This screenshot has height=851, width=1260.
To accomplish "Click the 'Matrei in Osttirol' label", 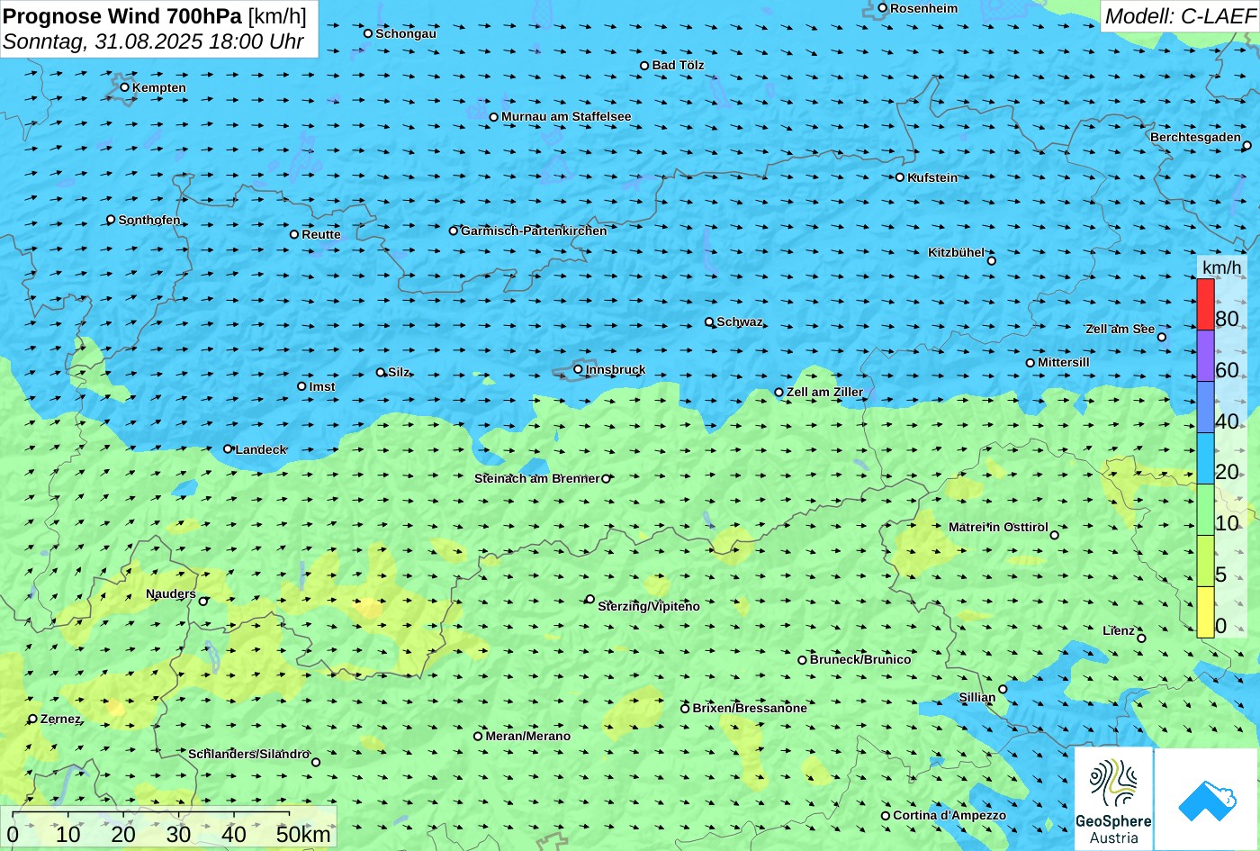I will coord(998,527).
